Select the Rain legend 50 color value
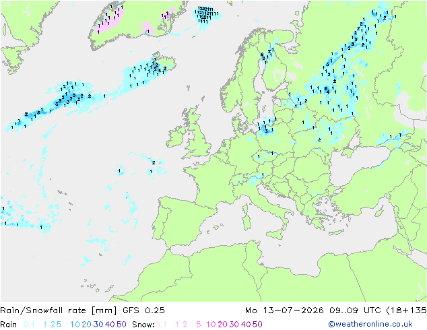The image size is (427, 330). click(x=121, y=325)
